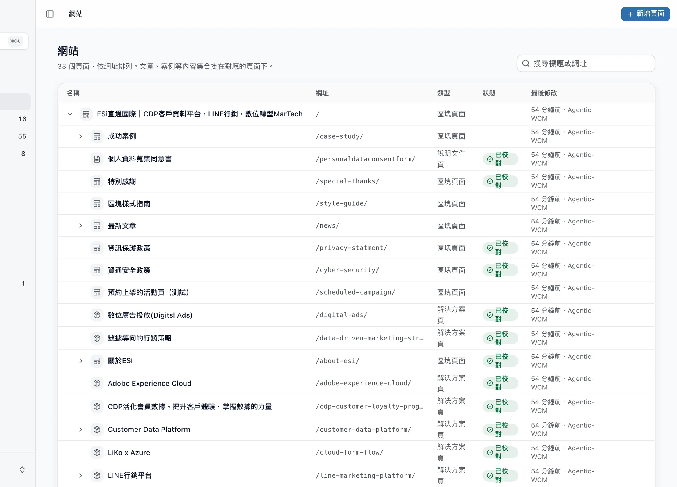Click the /cyber-security/ URL cell
The image size is (677, 487).
click(348, 270)
